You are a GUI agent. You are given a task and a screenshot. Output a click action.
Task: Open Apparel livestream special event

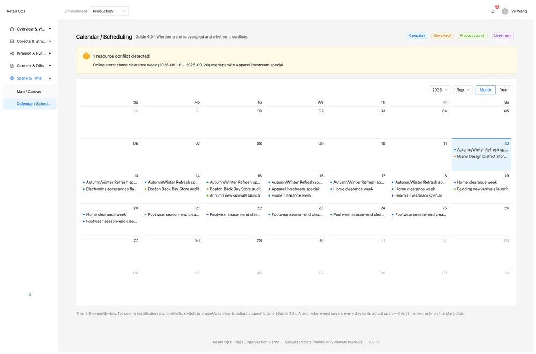point(296,190)
